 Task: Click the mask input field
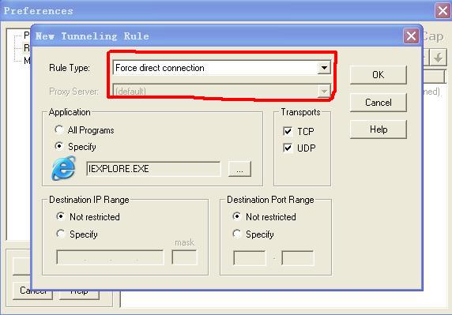click(x=184, y=257)
